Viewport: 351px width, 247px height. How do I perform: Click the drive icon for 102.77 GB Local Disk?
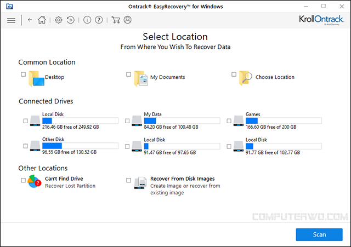[239, 146]
